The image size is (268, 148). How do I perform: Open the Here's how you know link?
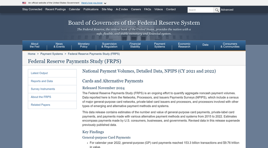[x=92, y=3]
